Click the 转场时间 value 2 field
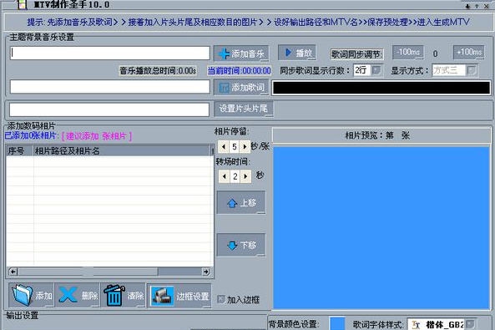Viewport: 495px width, 330px height. coord(235,176)
